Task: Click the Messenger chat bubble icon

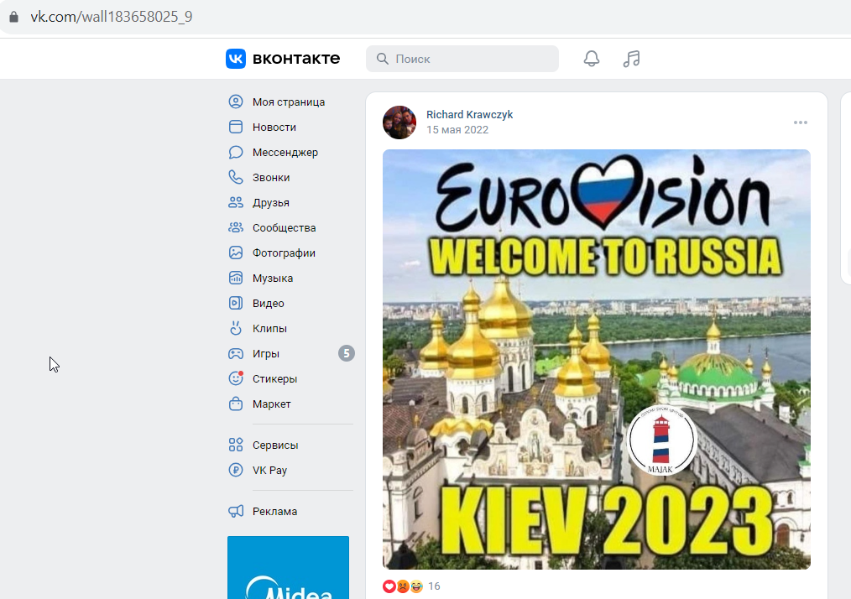Action: coord(236,152)
